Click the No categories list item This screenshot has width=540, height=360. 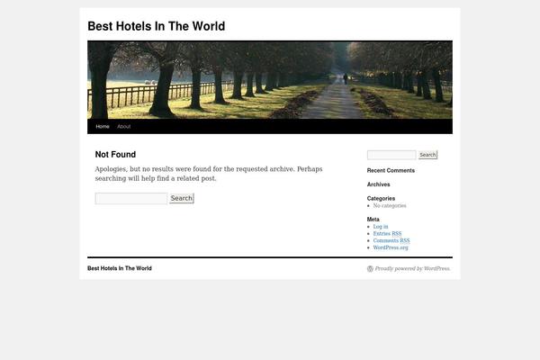pyautogui.click(x=390, y=206)
